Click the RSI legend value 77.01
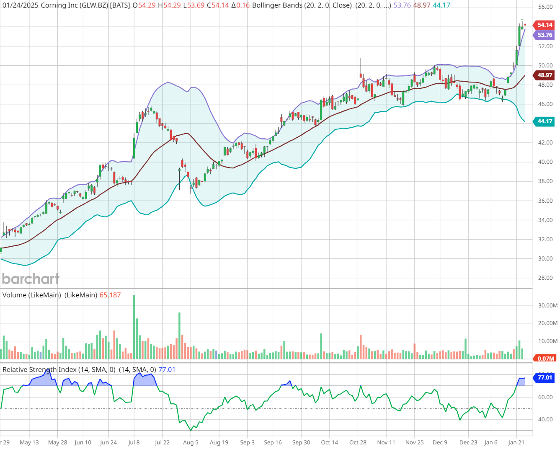This screenshot has width=560, height=449. click(167, 370)
